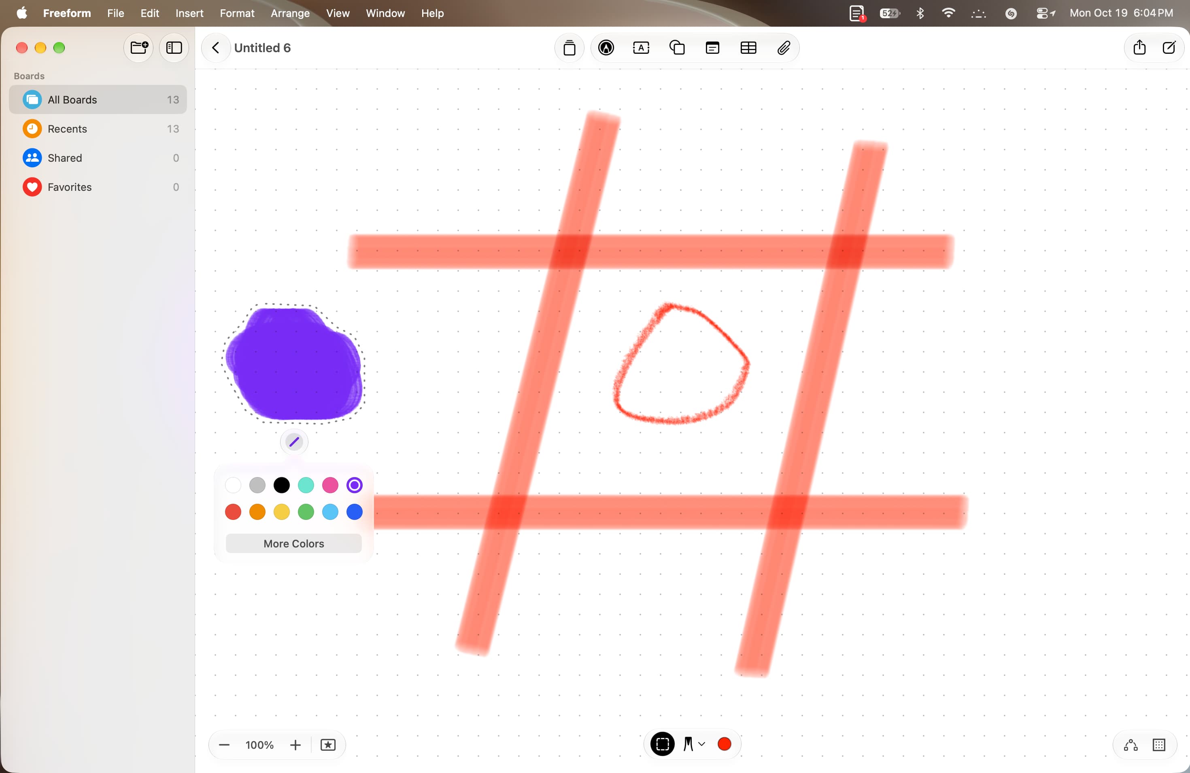Click the new board folder icon
1190x773 pixels.
coord(138,48)
